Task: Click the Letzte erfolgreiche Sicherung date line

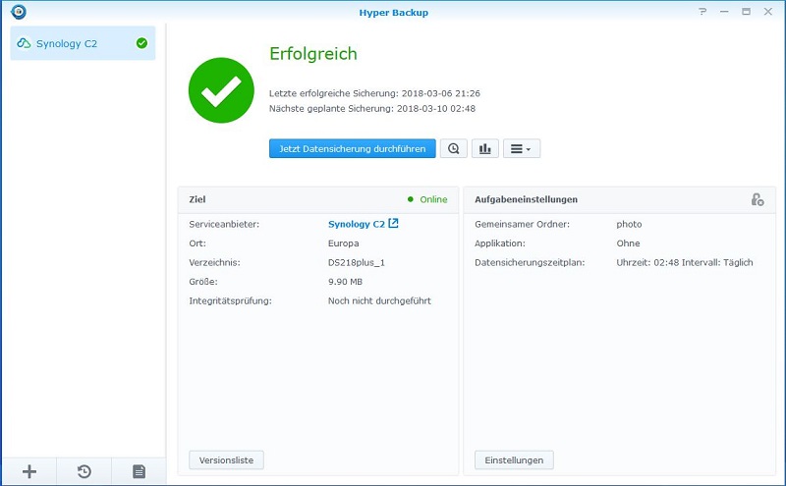Action: 374,93
